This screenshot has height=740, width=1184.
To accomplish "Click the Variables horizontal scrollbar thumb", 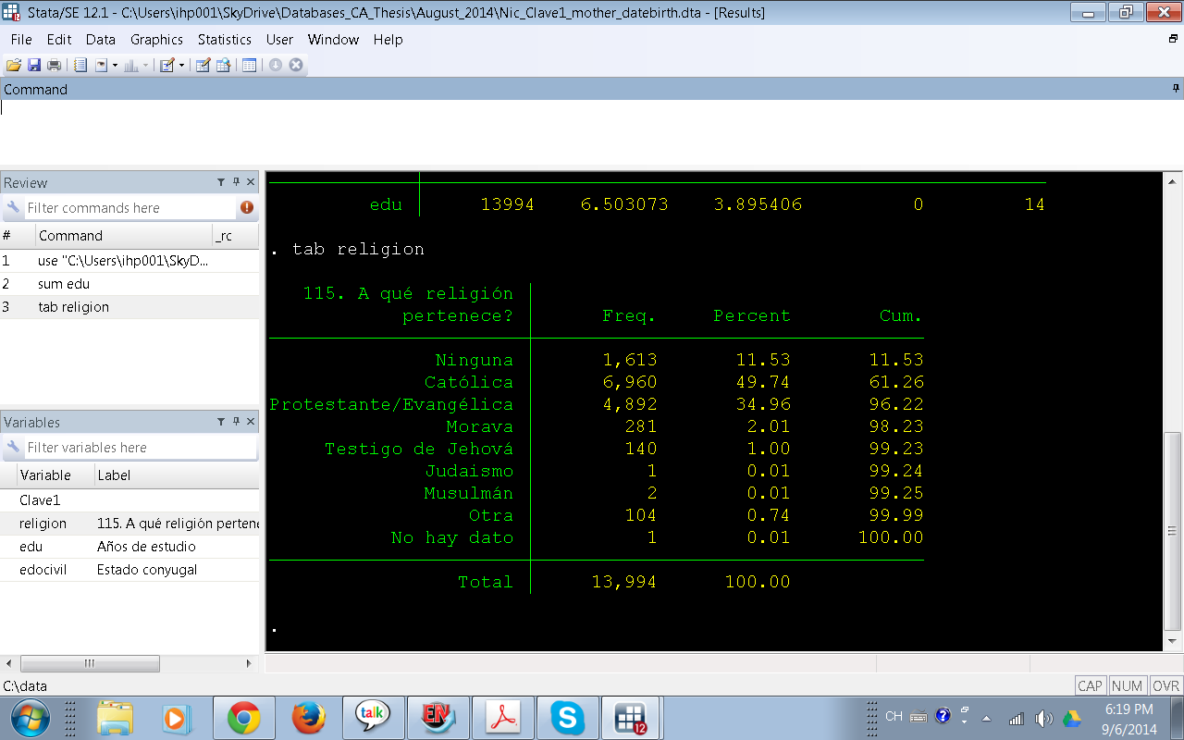I will [x=90, y=663].
